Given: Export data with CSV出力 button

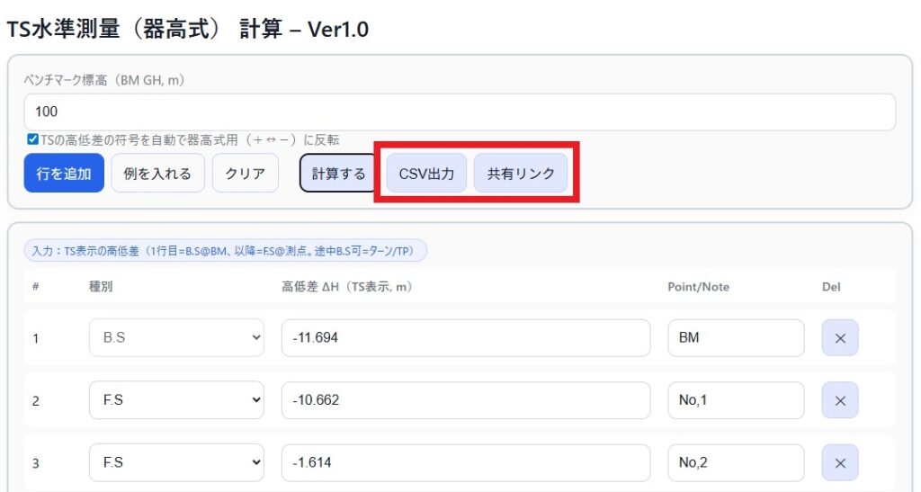Looking at the screenshot, I should tap(426, 174).
